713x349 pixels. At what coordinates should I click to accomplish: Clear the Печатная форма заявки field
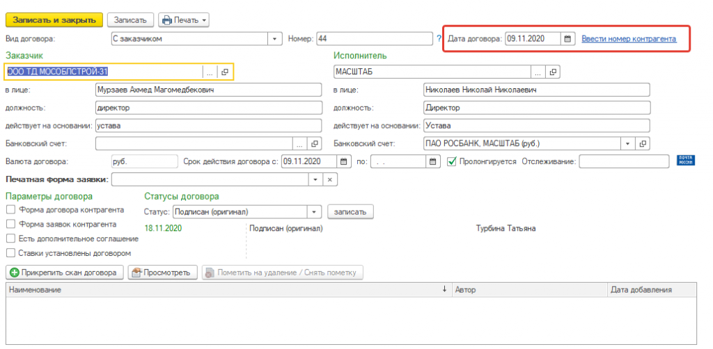(330, 180)
